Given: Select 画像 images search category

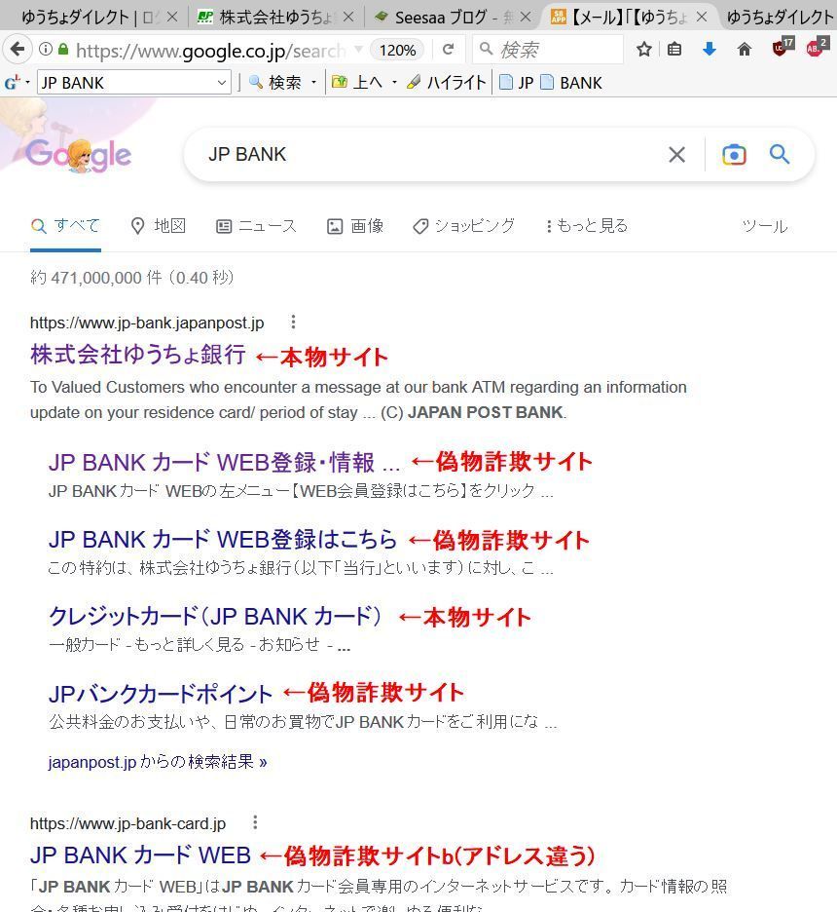Looking at the screenshot, I should click(355, 226).
